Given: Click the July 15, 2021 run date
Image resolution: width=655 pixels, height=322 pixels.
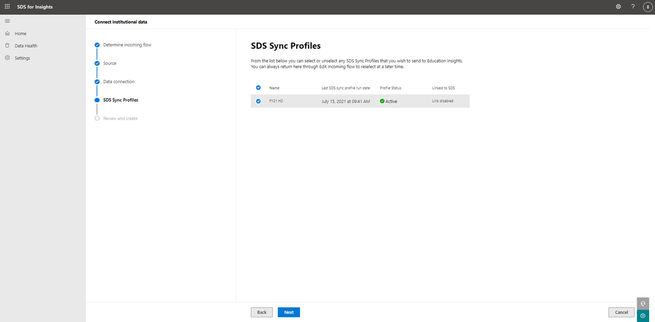Looking at the screenshot, I should point(346,101).
